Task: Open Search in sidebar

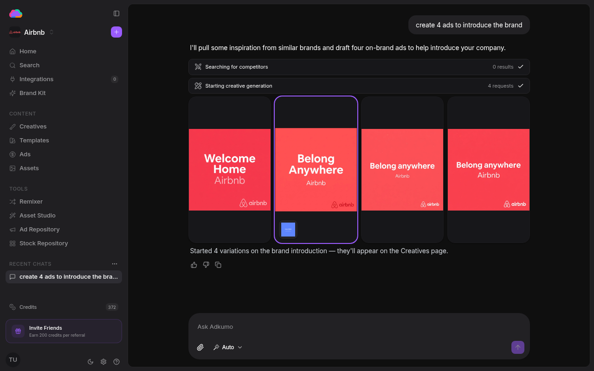Action: tap(64, 65)
